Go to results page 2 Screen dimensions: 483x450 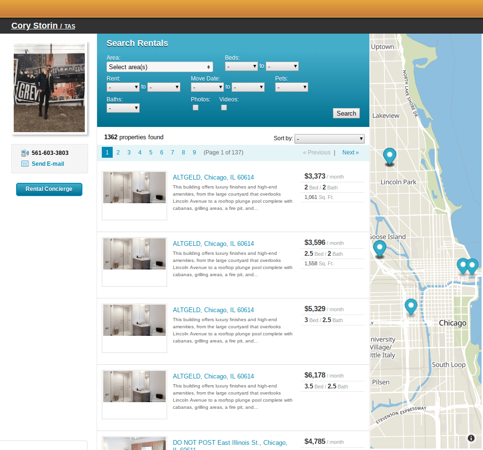pos(118,153)
